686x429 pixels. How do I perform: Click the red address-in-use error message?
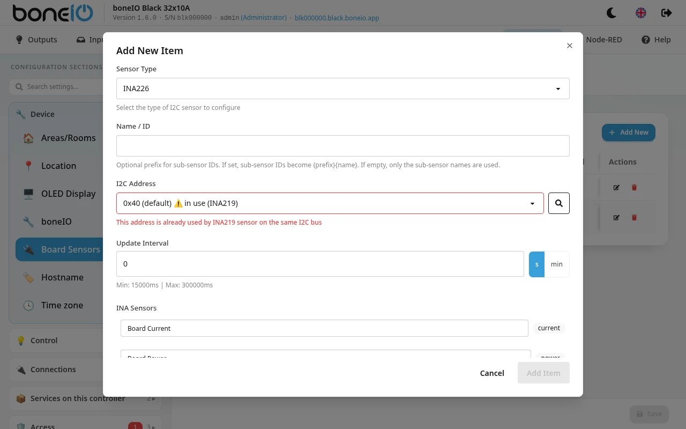tap(219, 222)
